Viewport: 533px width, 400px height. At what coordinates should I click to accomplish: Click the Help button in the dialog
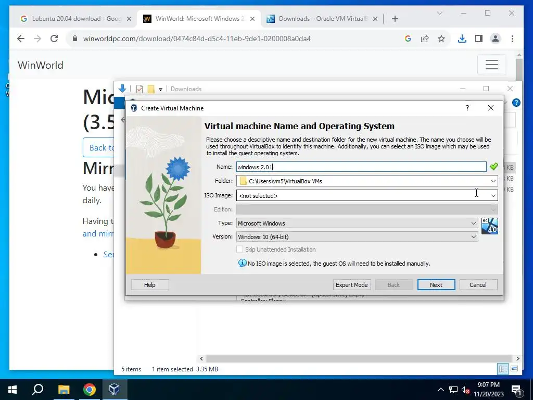149,285
